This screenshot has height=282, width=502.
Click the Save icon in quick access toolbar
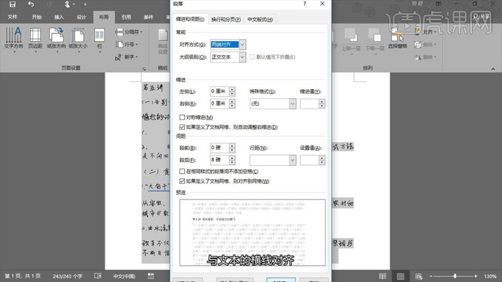pyautogui.click(x=12, y=4)
